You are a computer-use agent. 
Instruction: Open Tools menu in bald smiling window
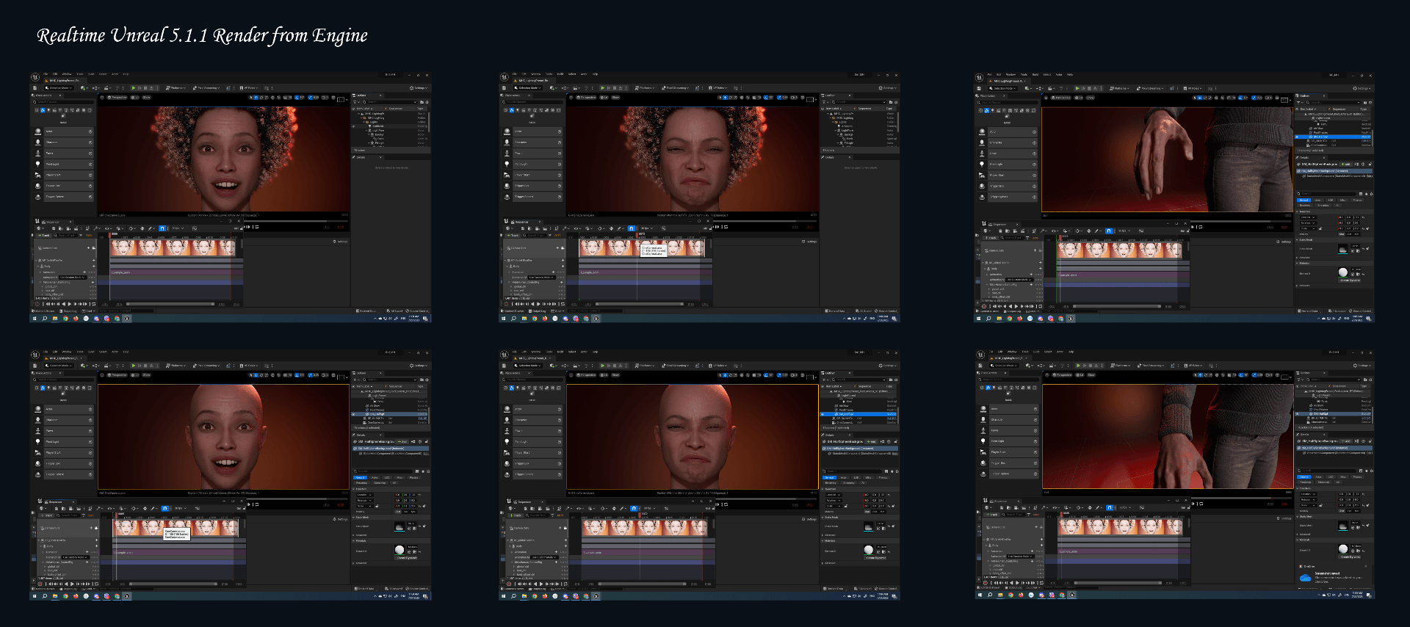80,352
